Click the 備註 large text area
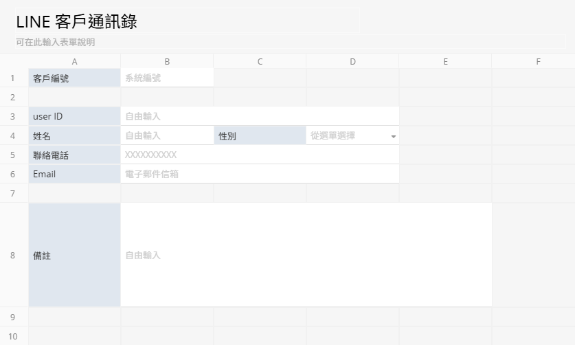 point(306,255)
